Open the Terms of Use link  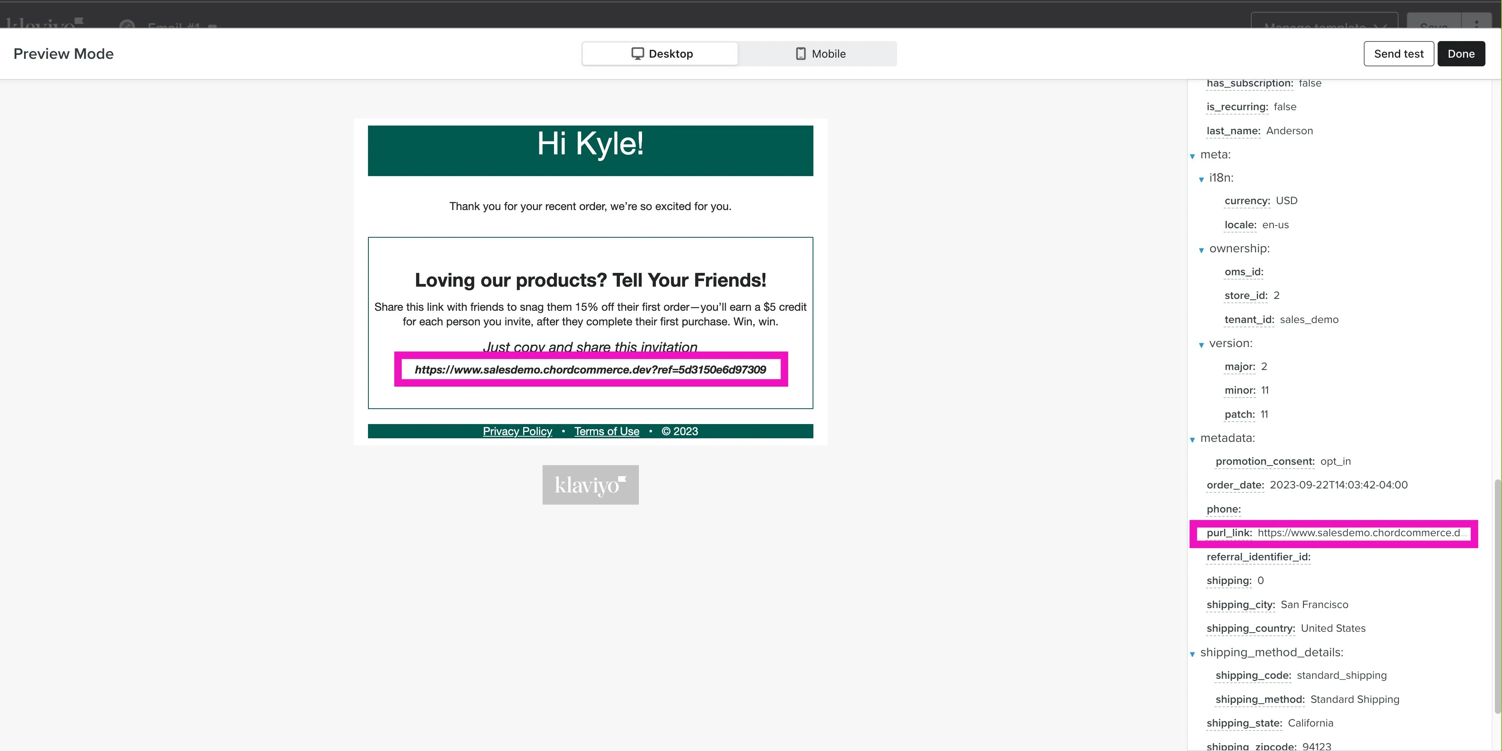tap(606, 431)
